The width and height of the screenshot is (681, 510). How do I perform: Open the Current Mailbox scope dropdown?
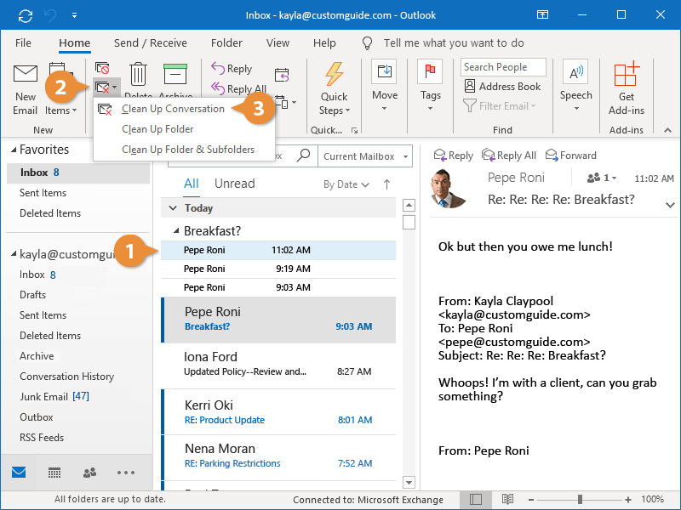pos(365,156)
